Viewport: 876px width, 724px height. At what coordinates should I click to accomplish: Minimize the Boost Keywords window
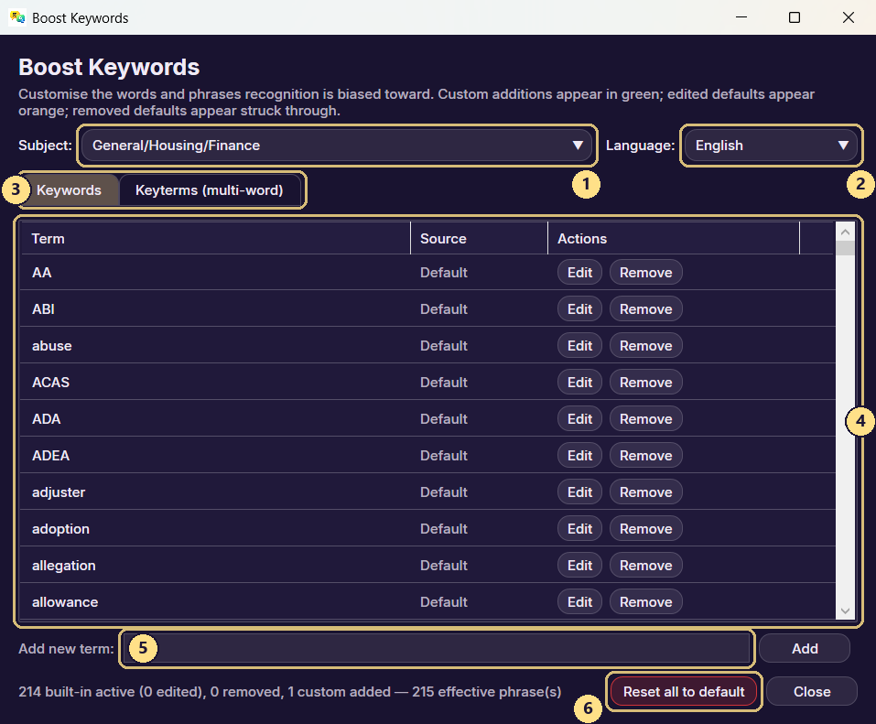(x=741, y=17)
